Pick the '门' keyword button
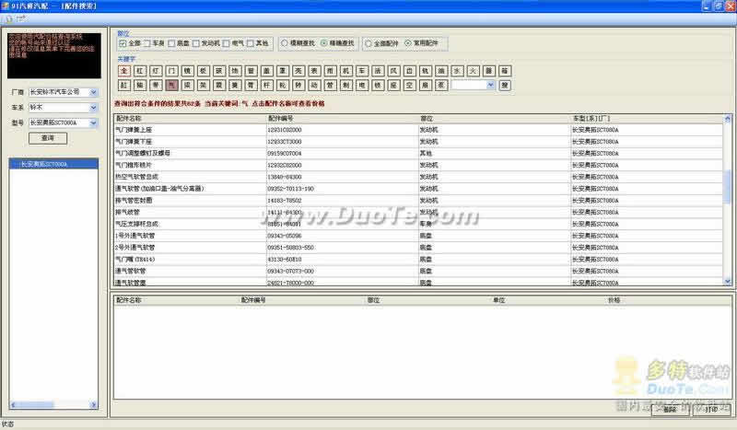 pos(171,71)
